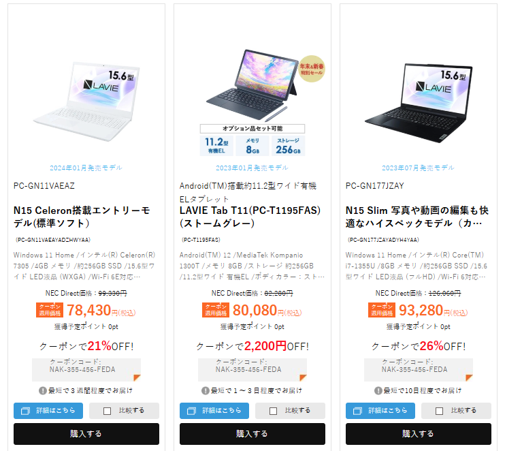The width and height of the screenshot is (505, 451).
Task: Click info icon beside 3-week delivery notice
Action: point(42,391)
